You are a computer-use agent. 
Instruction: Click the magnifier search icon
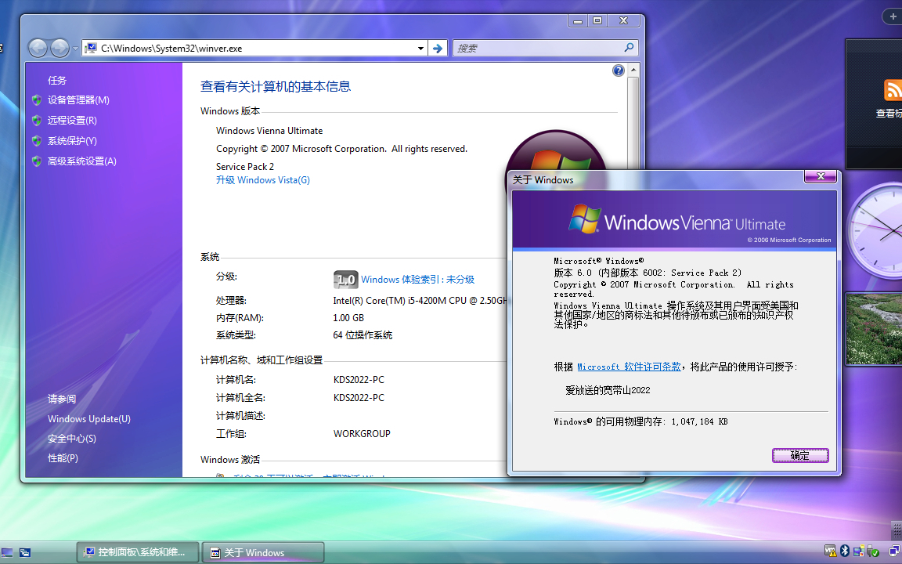[630, 48]
